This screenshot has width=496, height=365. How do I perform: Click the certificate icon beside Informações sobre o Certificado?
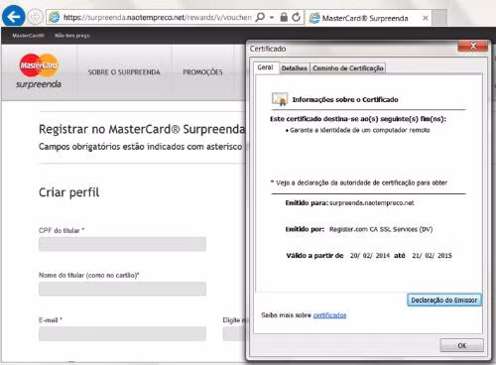280,99
